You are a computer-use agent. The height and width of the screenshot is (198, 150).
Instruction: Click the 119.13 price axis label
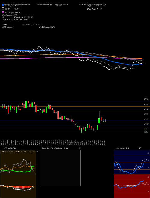(x=146, y=104)
